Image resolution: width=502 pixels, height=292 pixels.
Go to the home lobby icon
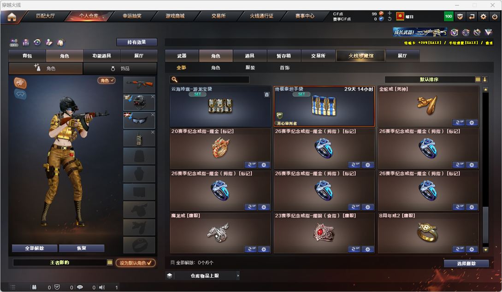pos(12,17)
